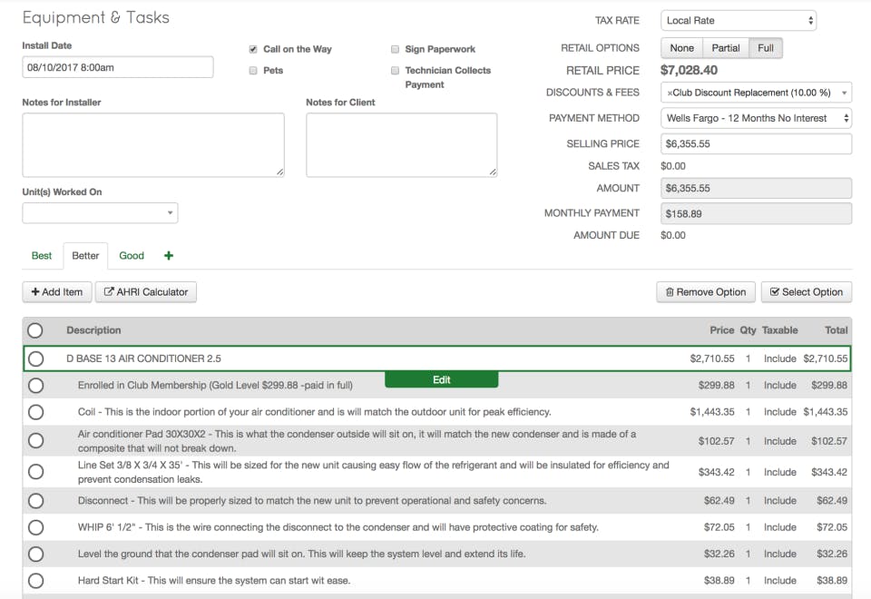Open the Unit(s) Worked On dropdown
The width and height of the screenshot is (871, 599).
pyautogui.click(x=100, y=212)
